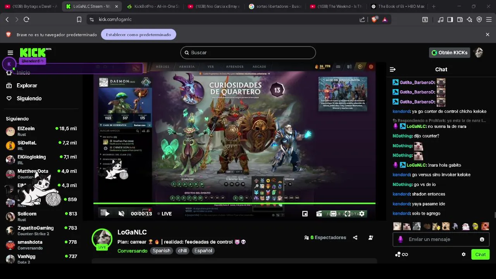Share the stream with share icon

355,238
